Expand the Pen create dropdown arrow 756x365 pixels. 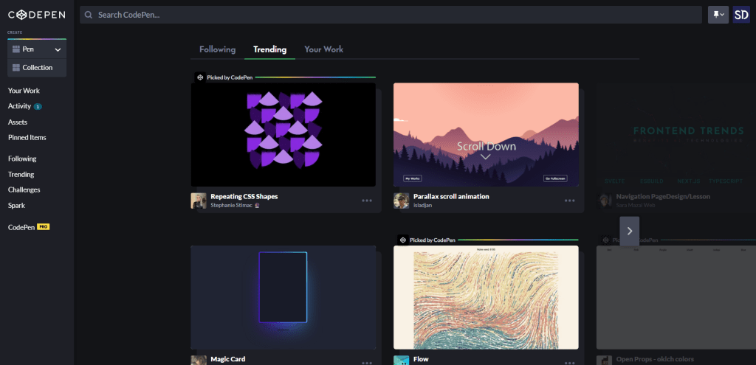coord(58,49)
